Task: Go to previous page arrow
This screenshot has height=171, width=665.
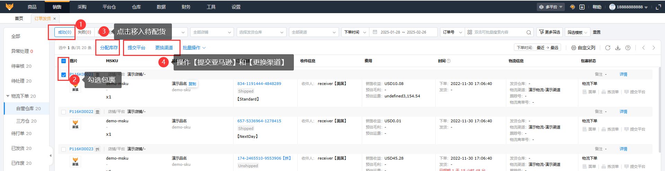Action: click(644, 48)
